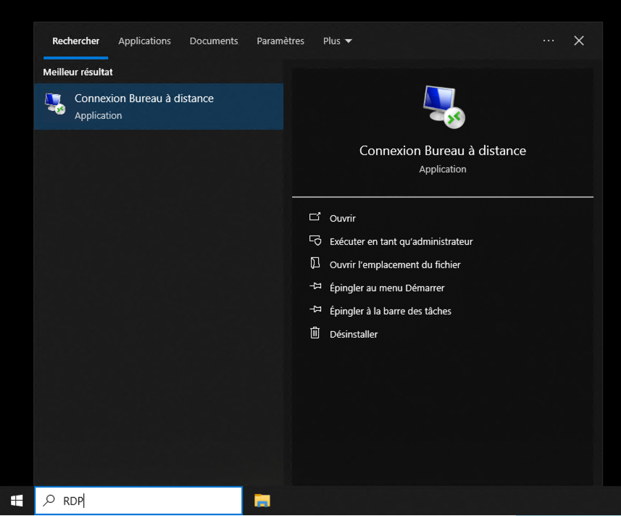Click the pin icon for Épingler au menu Démarrer
The height and width of the screenshot is (516, 621).
coord(315,286)
